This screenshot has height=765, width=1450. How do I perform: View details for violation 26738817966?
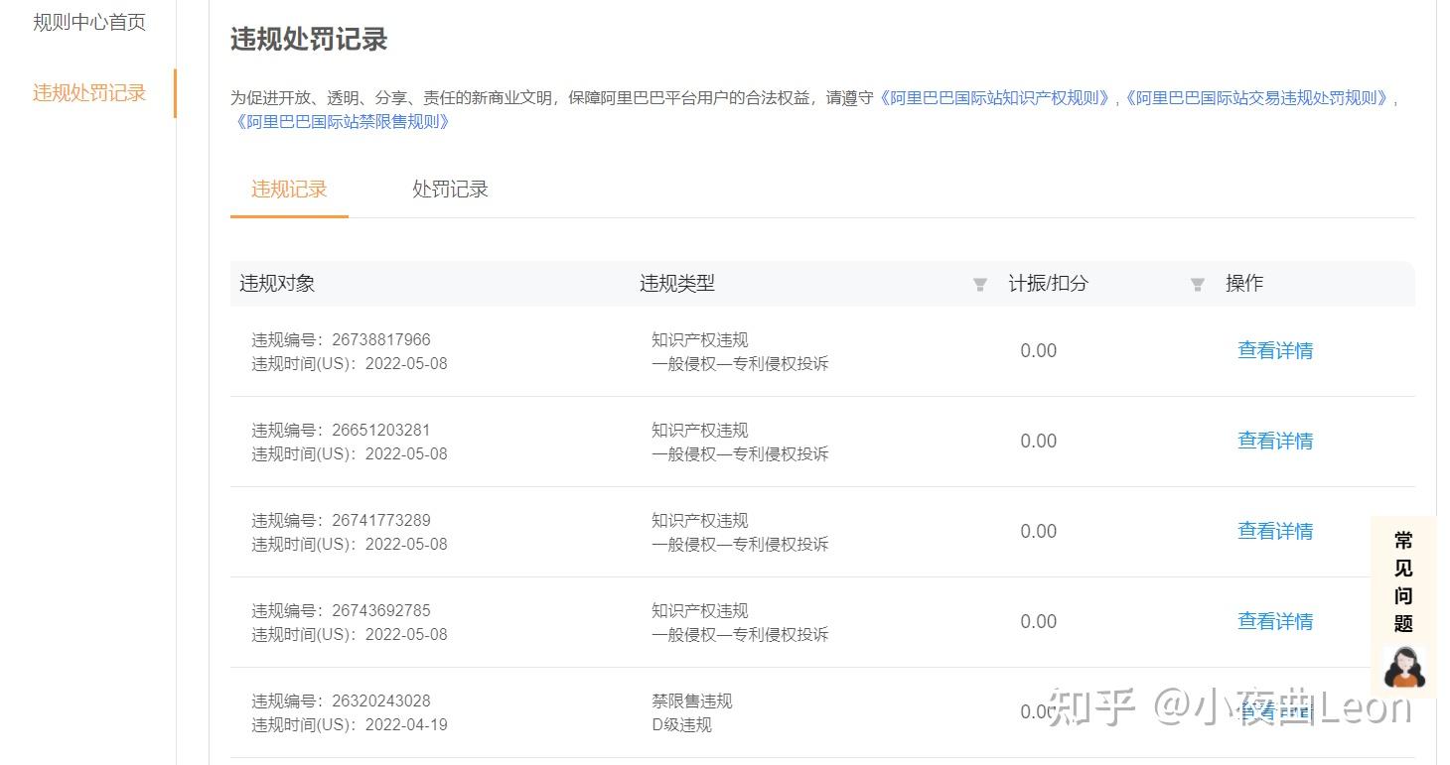click(1274, 350)
